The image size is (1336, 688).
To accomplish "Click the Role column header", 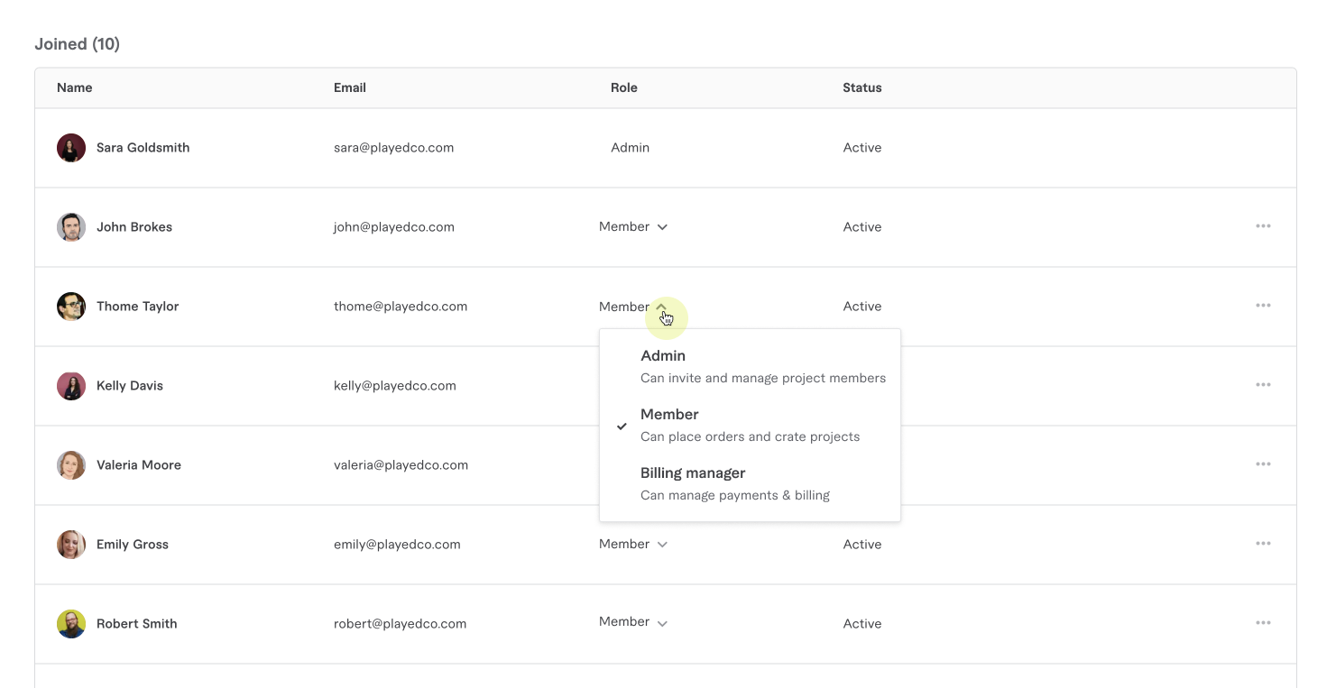I will click(623, 87).
